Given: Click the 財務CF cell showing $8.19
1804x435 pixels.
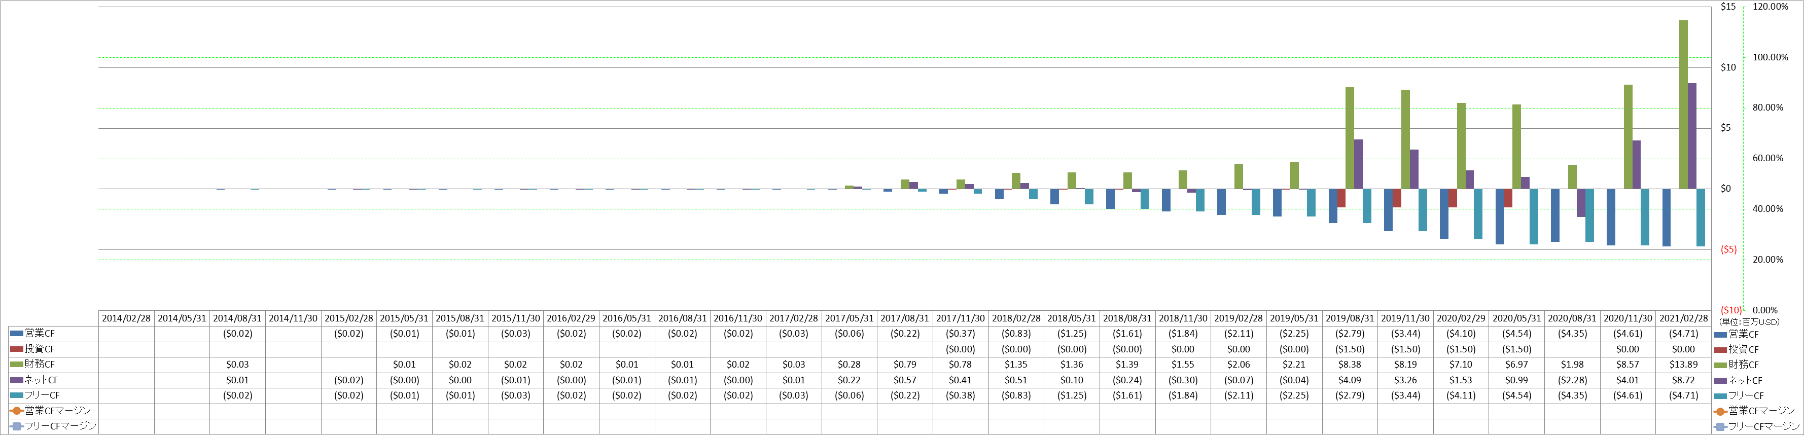Looking at the screenshot, I should [1405, 364].
